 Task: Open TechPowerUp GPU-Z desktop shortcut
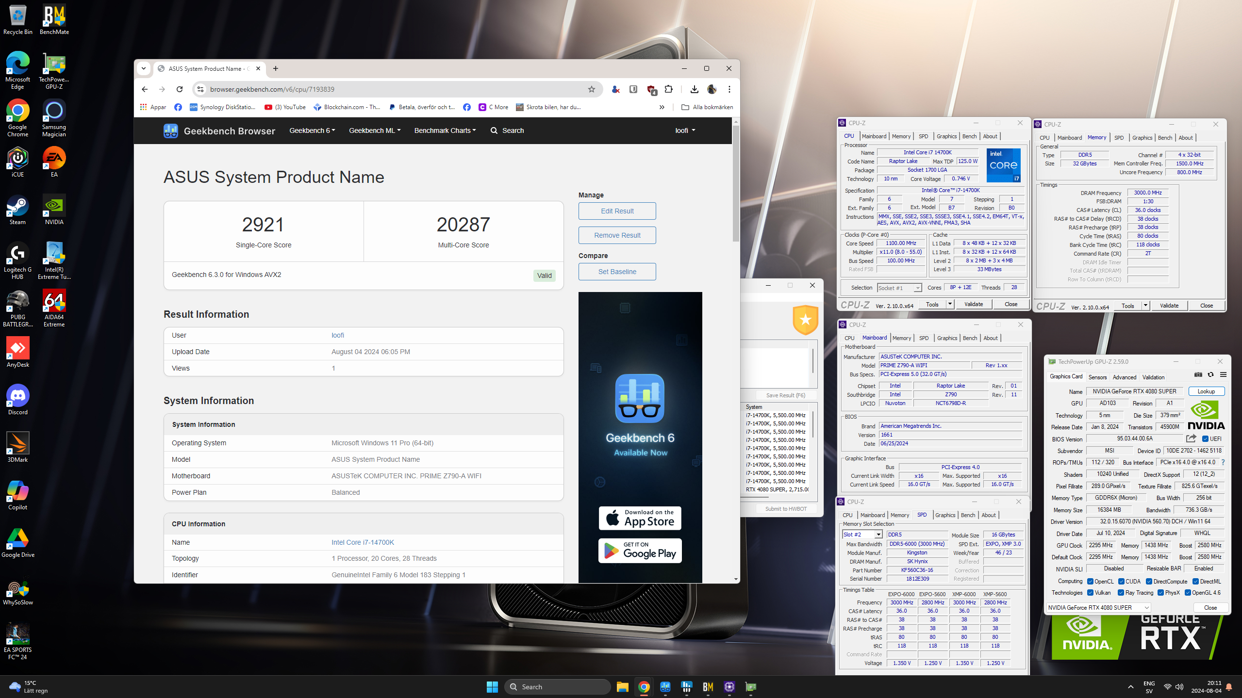coord(54,71)
